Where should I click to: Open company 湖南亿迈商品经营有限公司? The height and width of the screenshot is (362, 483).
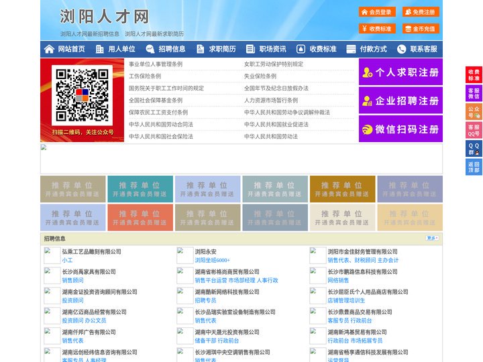pos(95,312)
